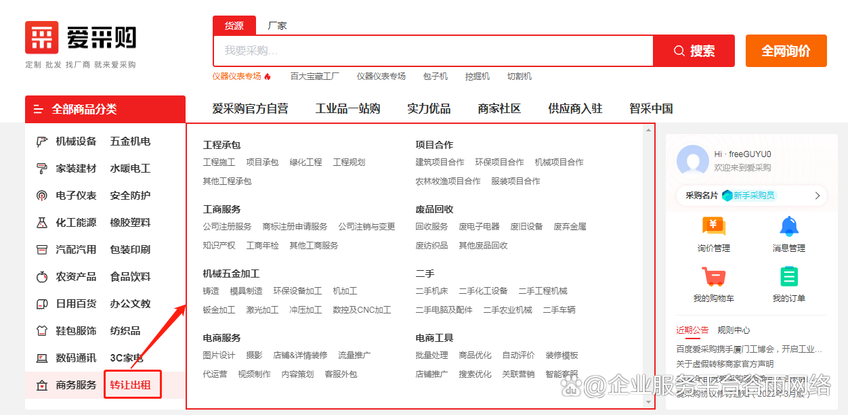Screen dimensions: 848x415
Task: Click scrollbar down arrow in category panel
Action: click(649, 402)
